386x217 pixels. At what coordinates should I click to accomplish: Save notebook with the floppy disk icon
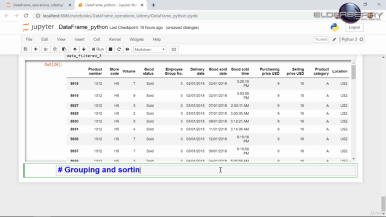[25, 49]
